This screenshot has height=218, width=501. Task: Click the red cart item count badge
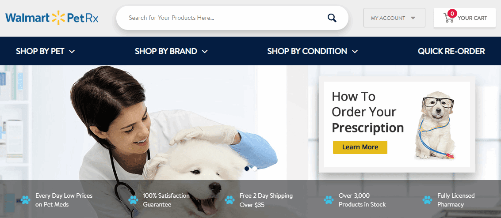(452, 13)
